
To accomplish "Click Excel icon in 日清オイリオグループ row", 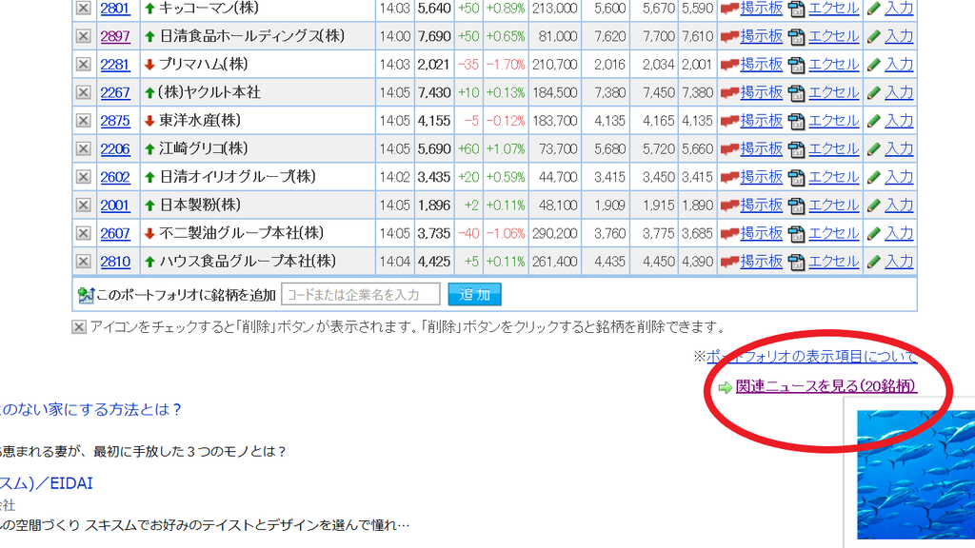I will (x=796, y=178).
